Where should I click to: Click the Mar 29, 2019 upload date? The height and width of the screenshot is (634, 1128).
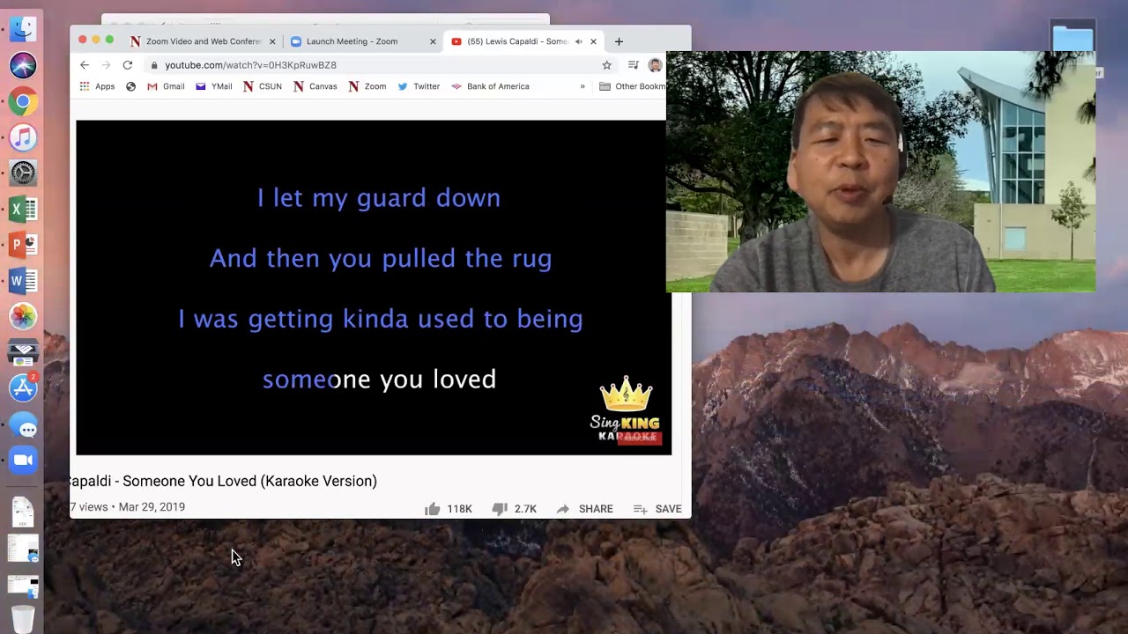point(152,507)
